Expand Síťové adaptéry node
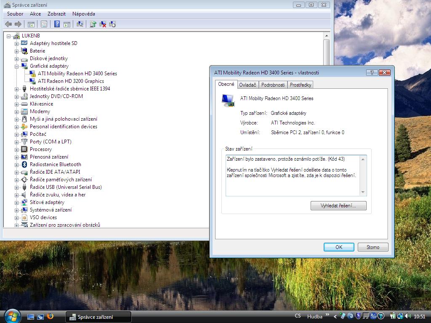 [16, 203]
